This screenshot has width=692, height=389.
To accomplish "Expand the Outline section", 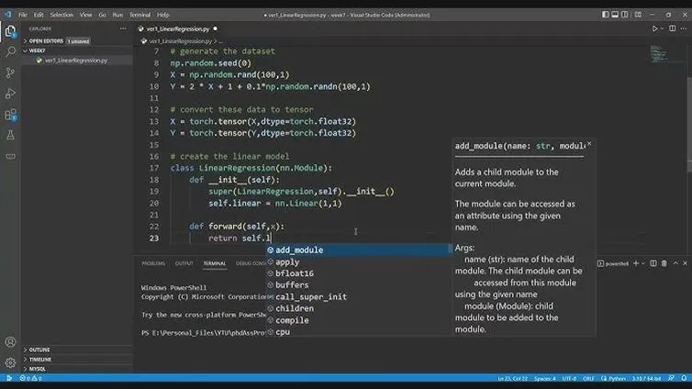I will click(x=77, y=350).
